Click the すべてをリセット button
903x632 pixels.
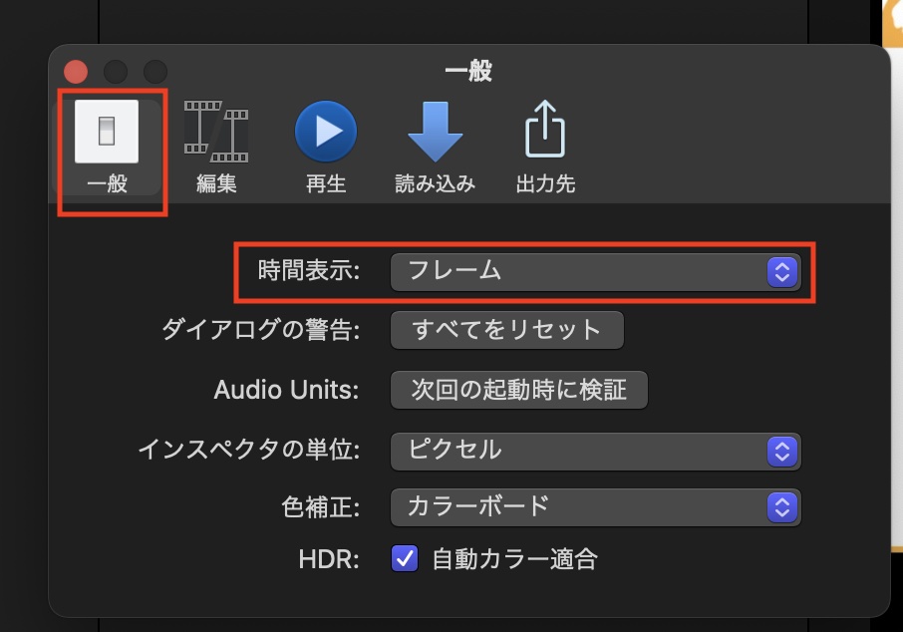coord(506,330)
